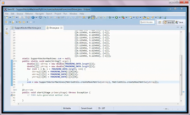
Task: Click the green Run icon
Action: coord(116,17)
